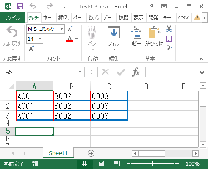Image resolution: width=208 pixels, height=169 pixels.
Task: Click the 貼り付け paste icon
Action: tap(155, 33)
